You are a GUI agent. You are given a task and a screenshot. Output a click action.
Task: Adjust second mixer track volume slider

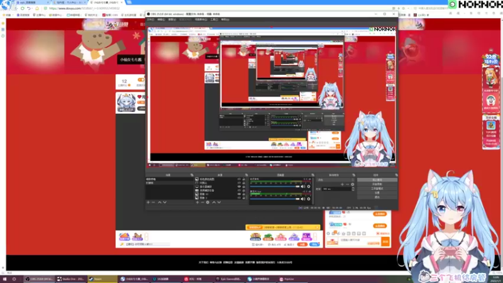(275, 199)
